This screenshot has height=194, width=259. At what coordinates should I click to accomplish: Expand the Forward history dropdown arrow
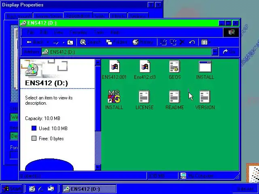tap(64, 43)
